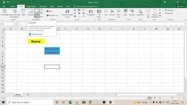Open Chrome from taskbar
This screenshot has height=105, width=187.
(x=91, y=102)
